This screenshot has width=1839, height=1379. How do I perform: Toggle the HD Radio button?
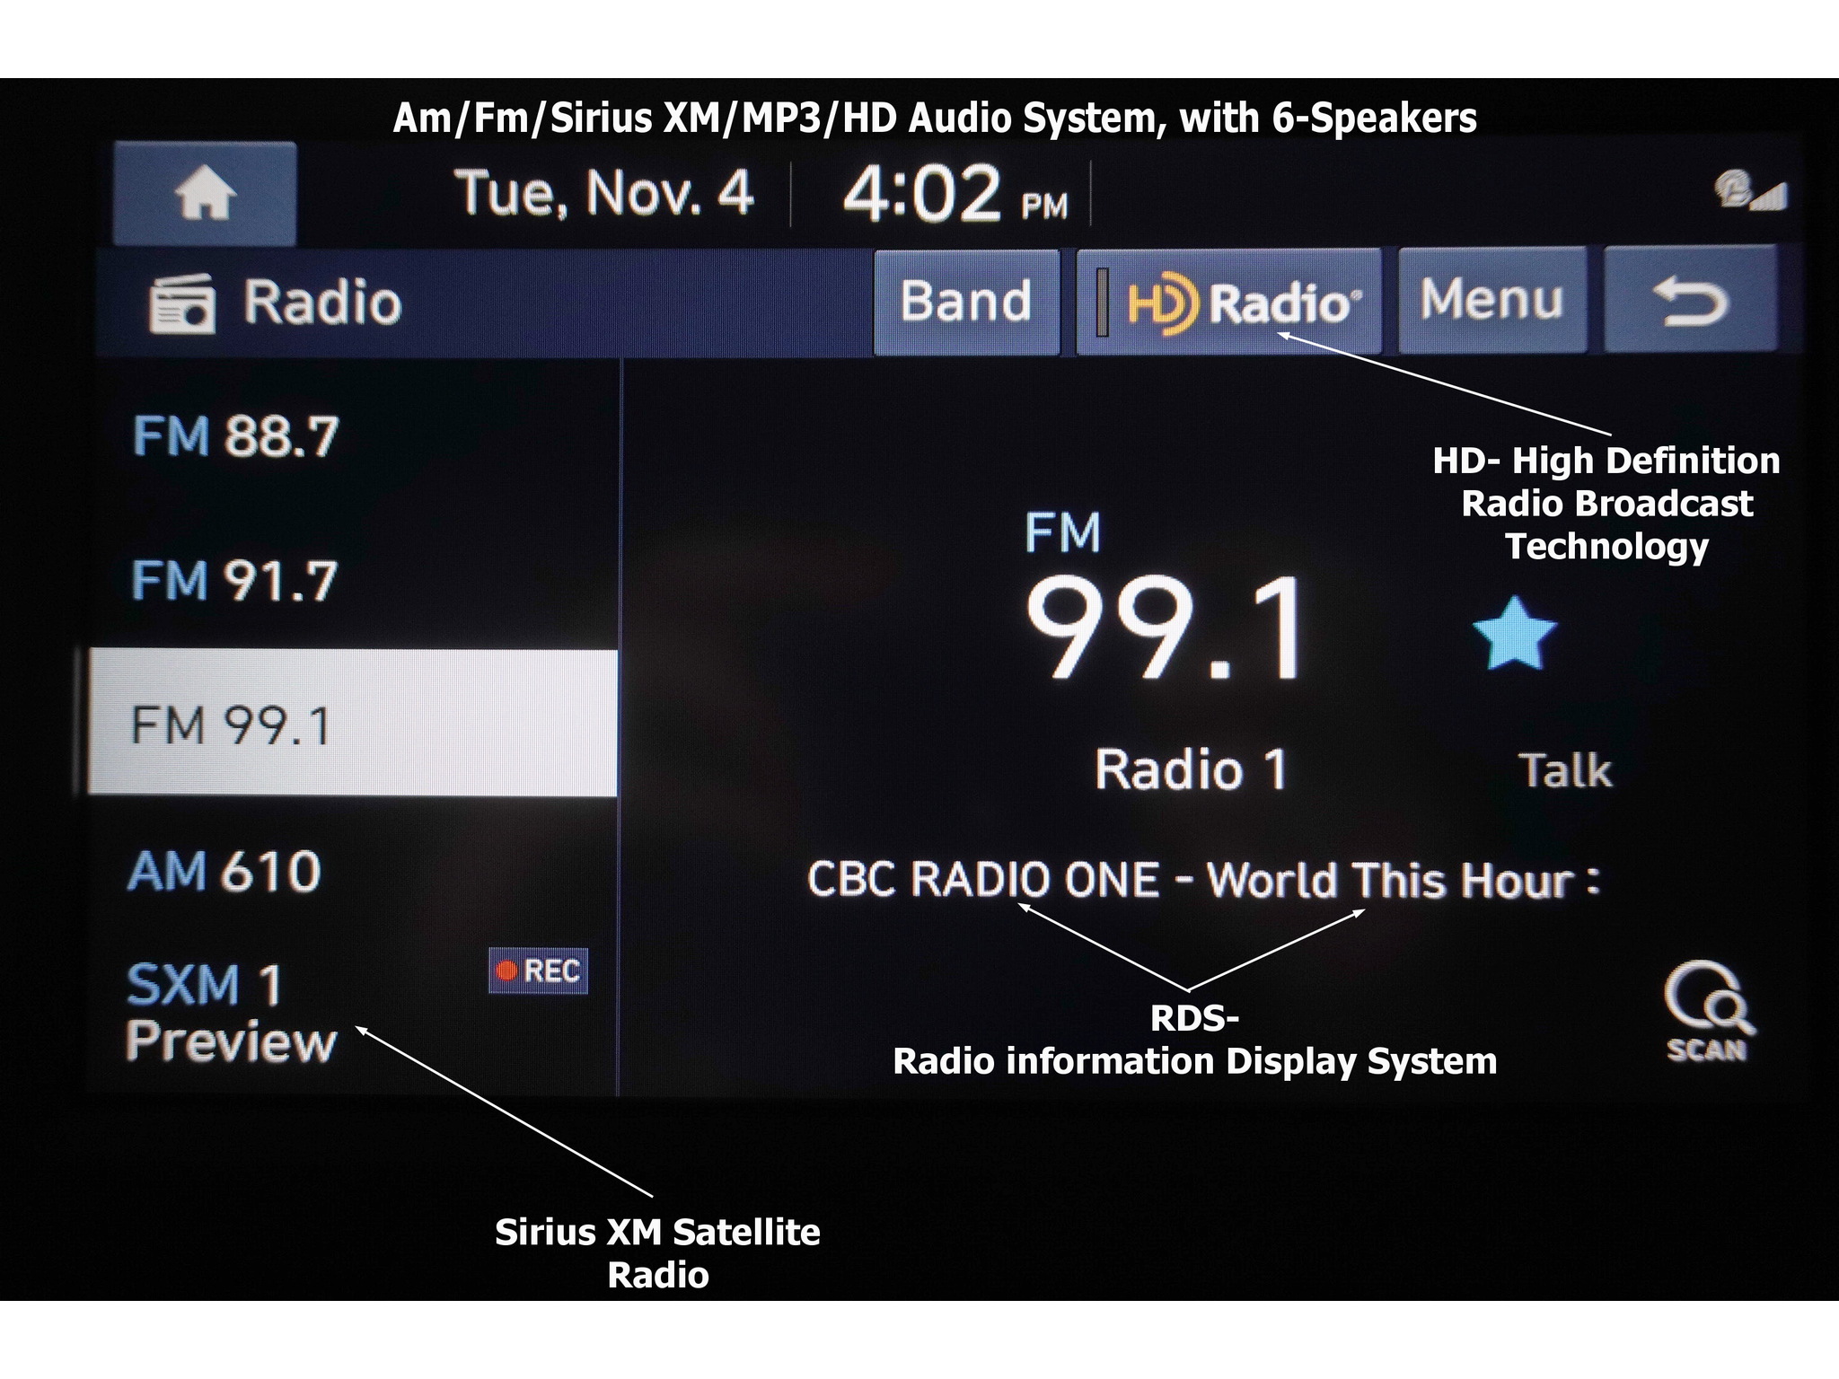1229,302
